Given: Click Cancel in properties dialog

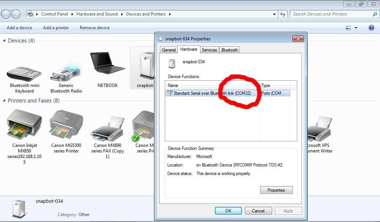Looking at the screenshot, I should 258,211.
